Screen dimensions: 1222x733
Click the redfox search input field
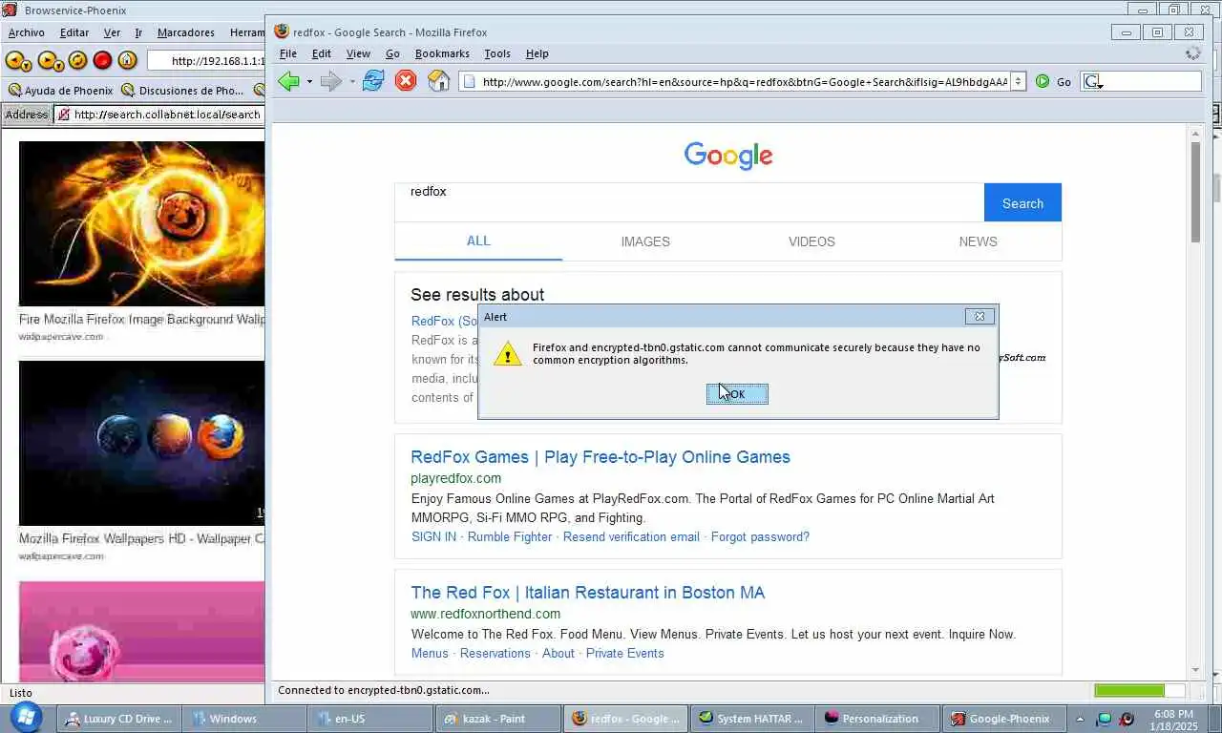689,202
